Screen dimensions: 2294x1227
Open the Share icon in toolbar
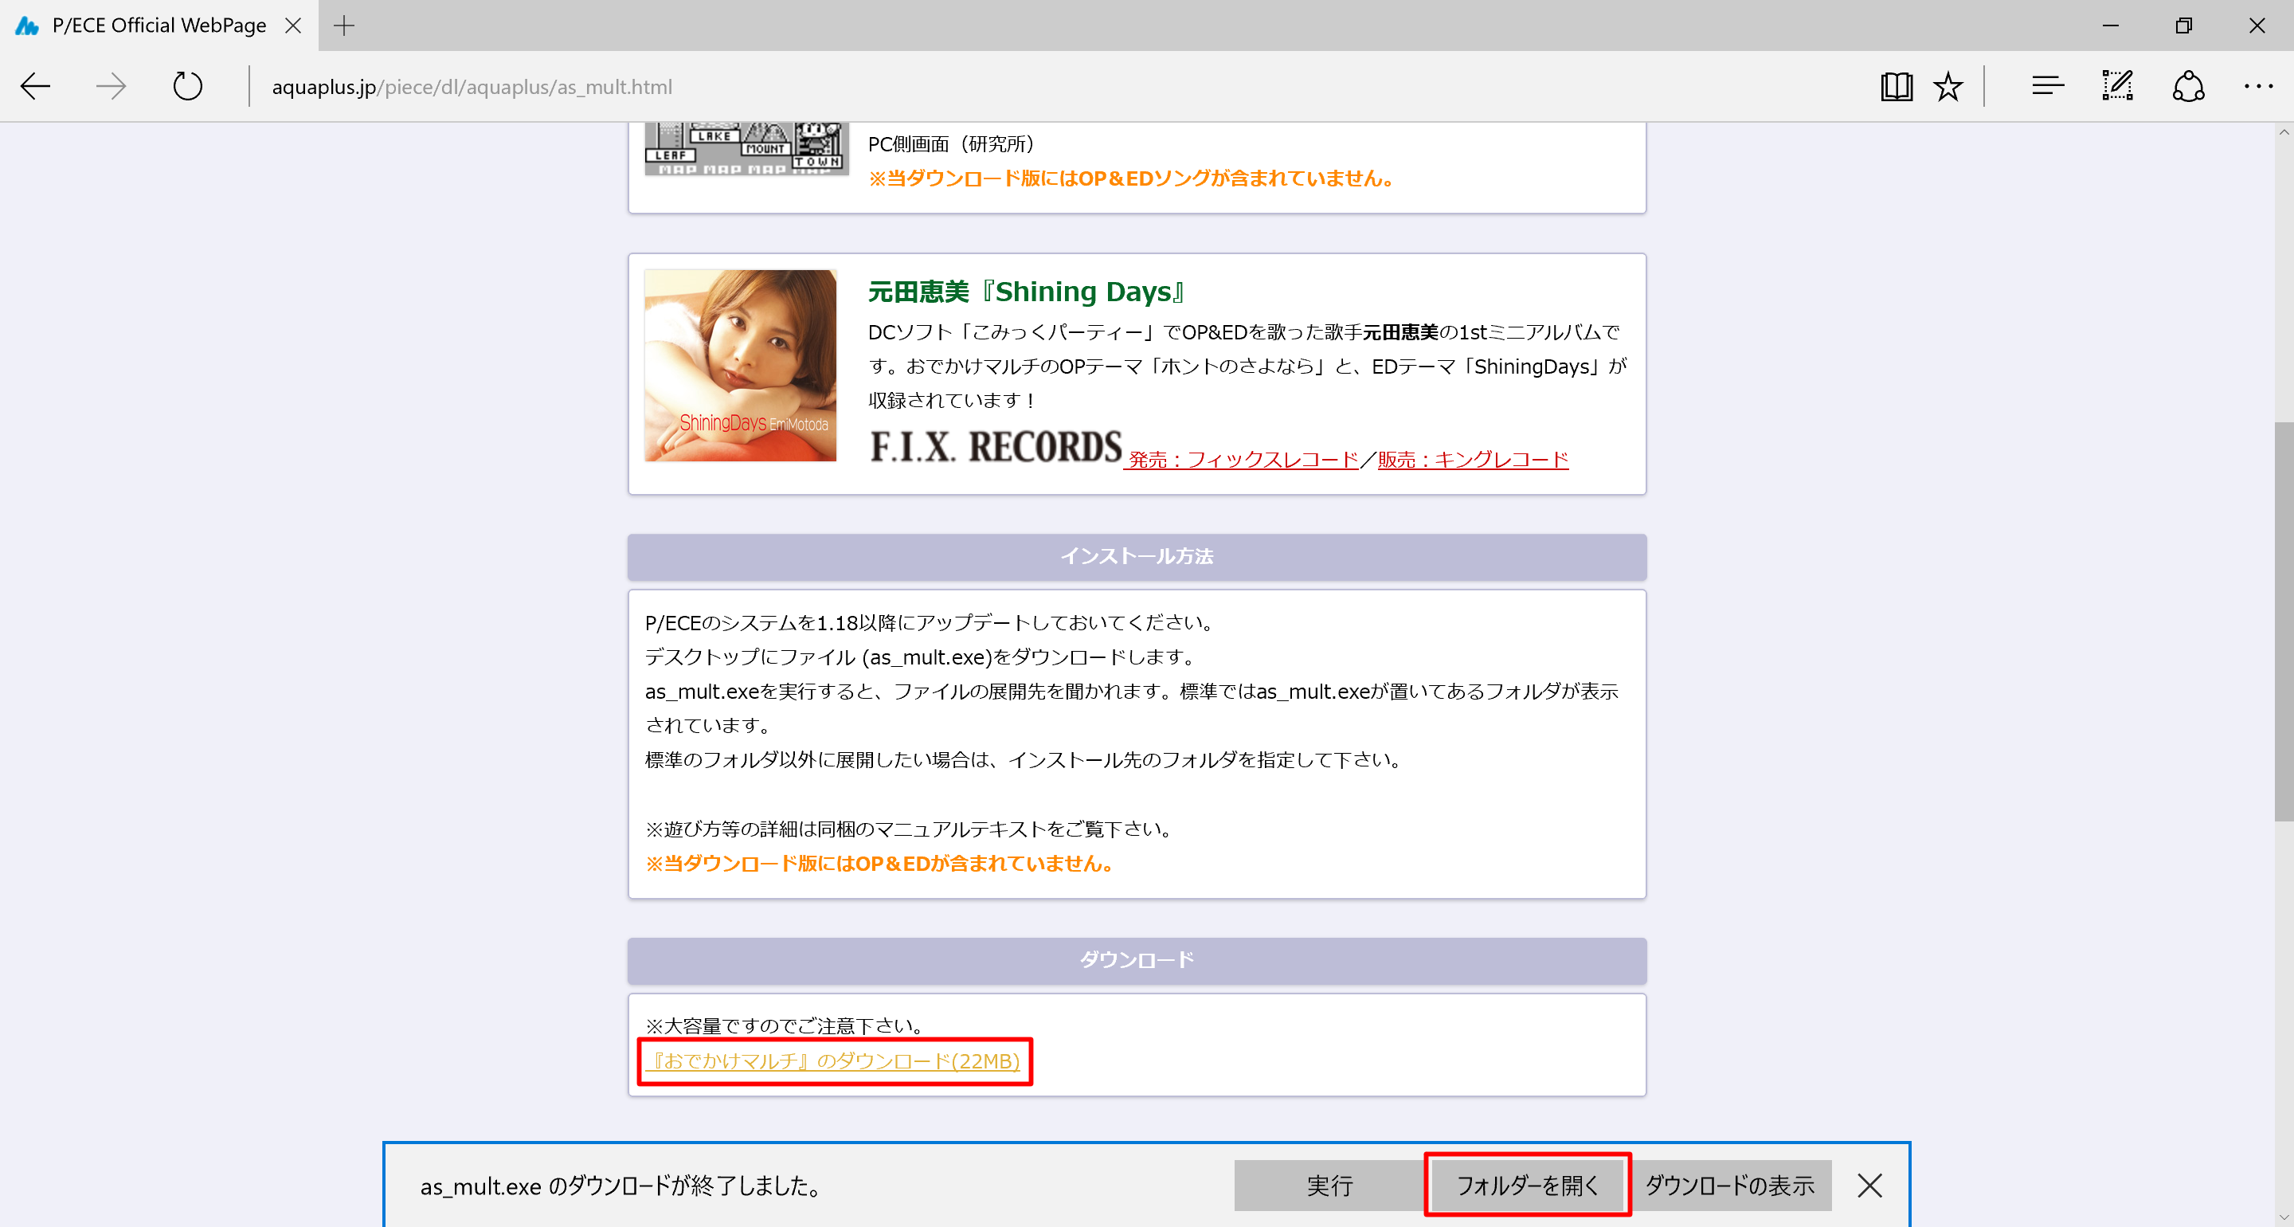[2188, 86]
